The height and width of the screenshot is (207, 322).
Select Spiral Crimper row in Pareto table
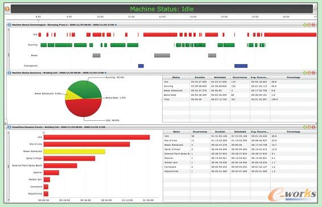click(240, 149)
